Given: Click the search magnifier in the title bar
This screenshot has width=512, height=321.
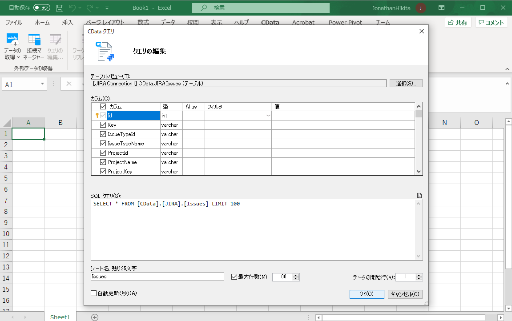Looking at the screenshot, I should (x=204, y=8).
